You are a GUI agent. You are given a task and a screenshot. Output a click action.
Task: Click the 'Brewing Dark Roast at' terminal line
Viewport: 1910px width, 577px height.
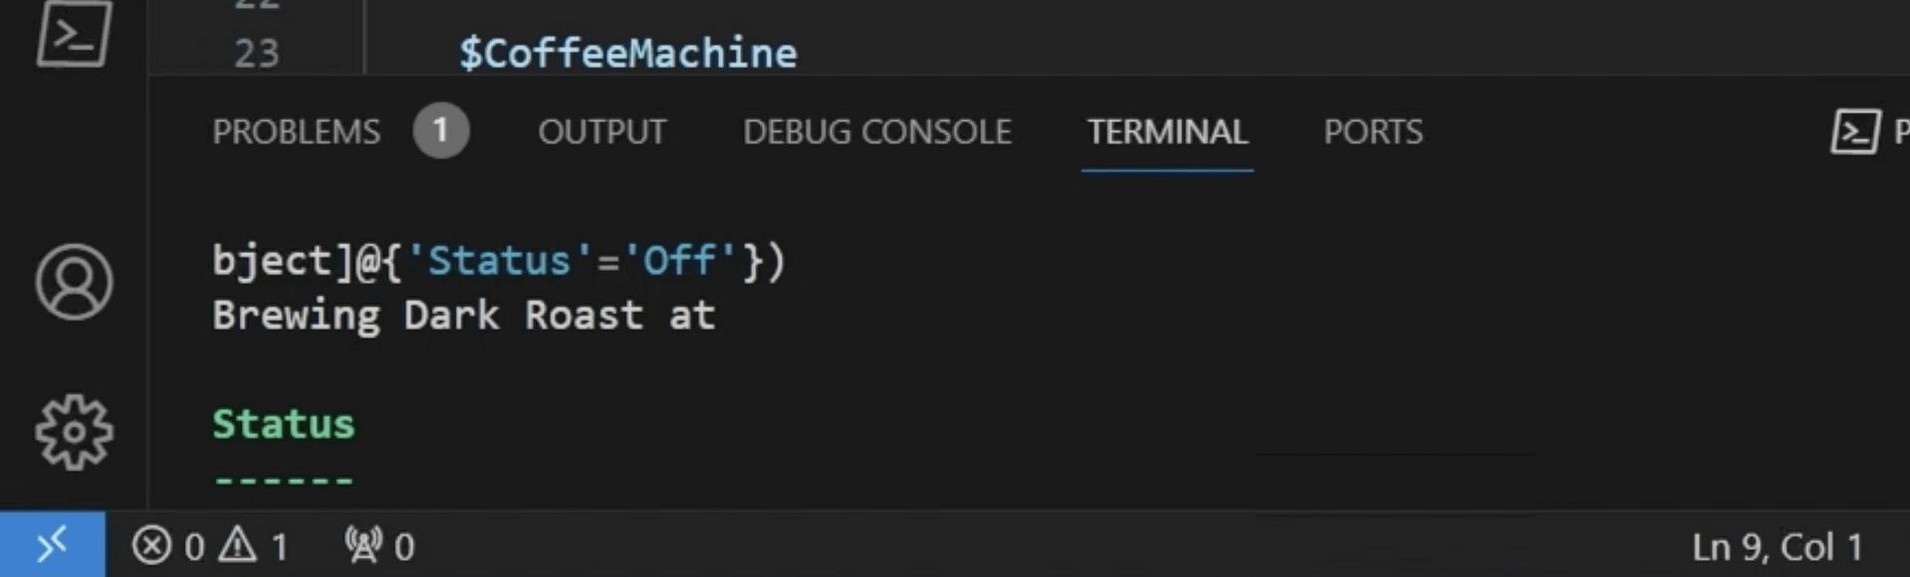(464, 315)
